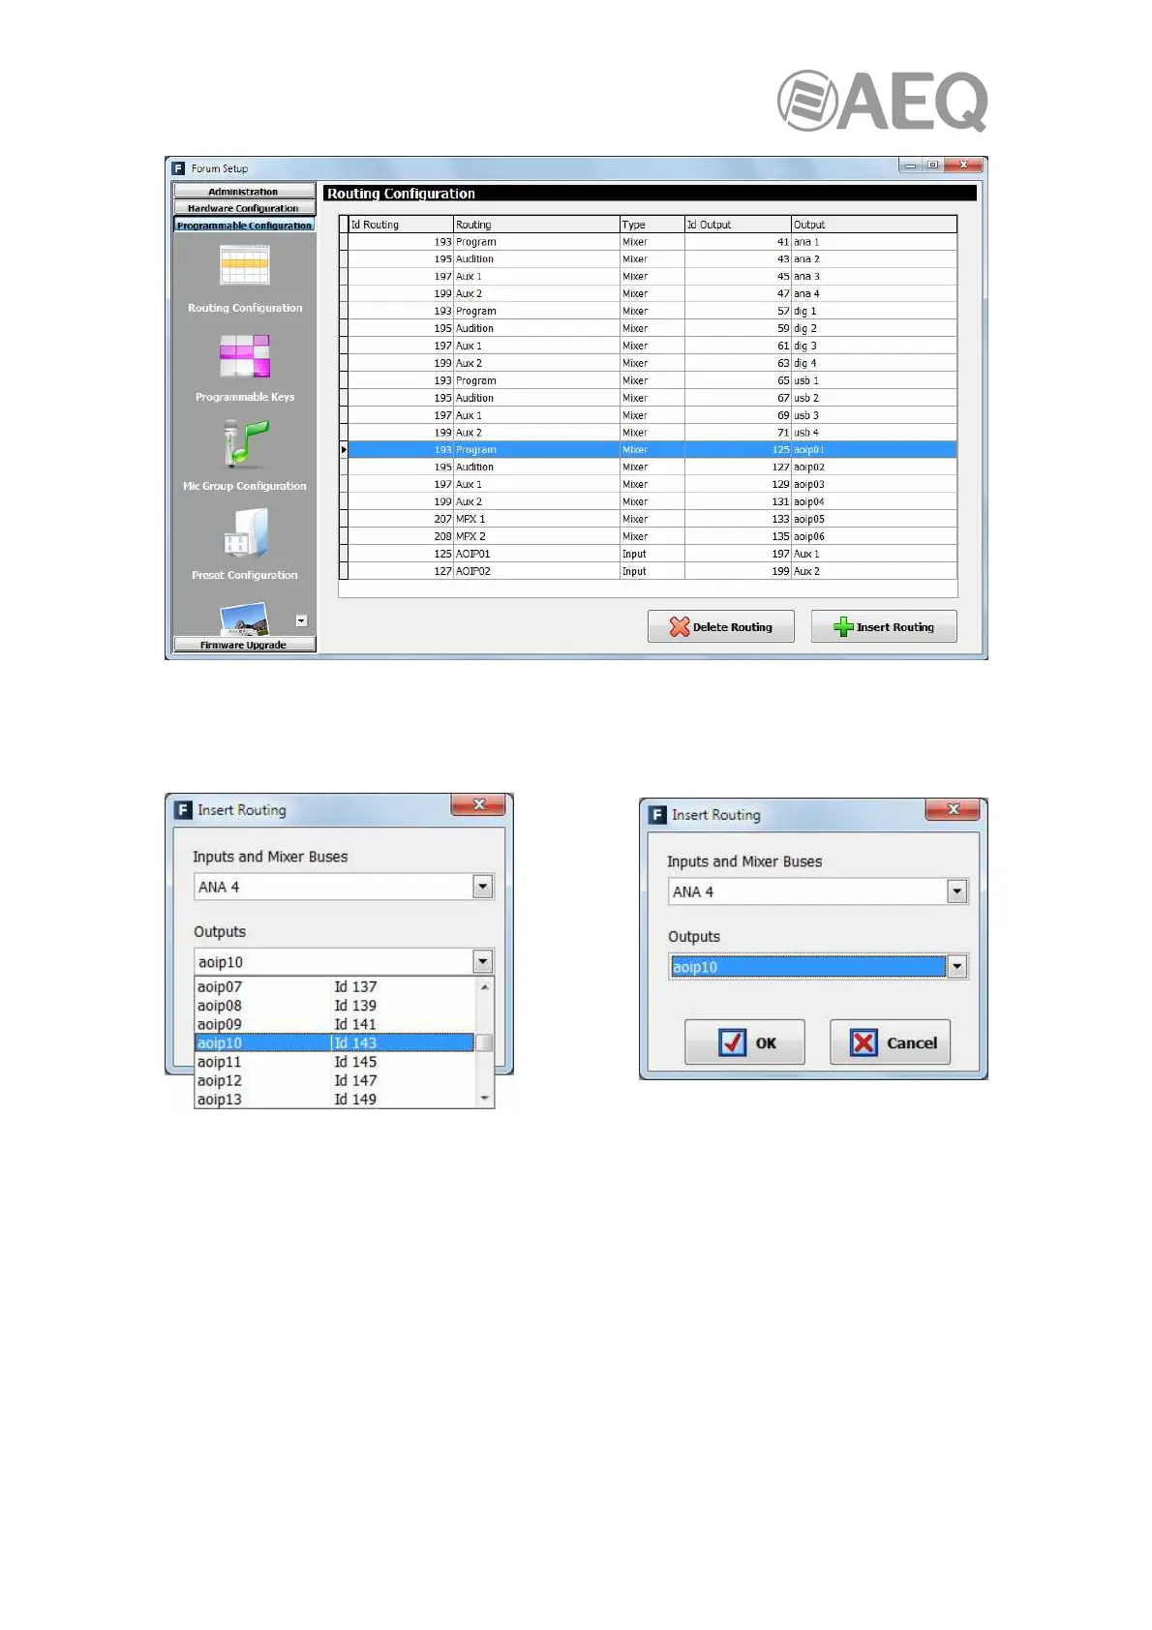Viewport: 1152px width, 1630px height.
Task: Expand Inputs and Mixer Buses dropdown in right dialog
Action: [957, 891]
